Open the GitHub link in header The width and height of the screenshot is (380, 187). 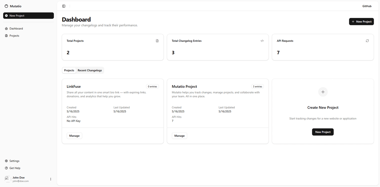pos(367,6)
